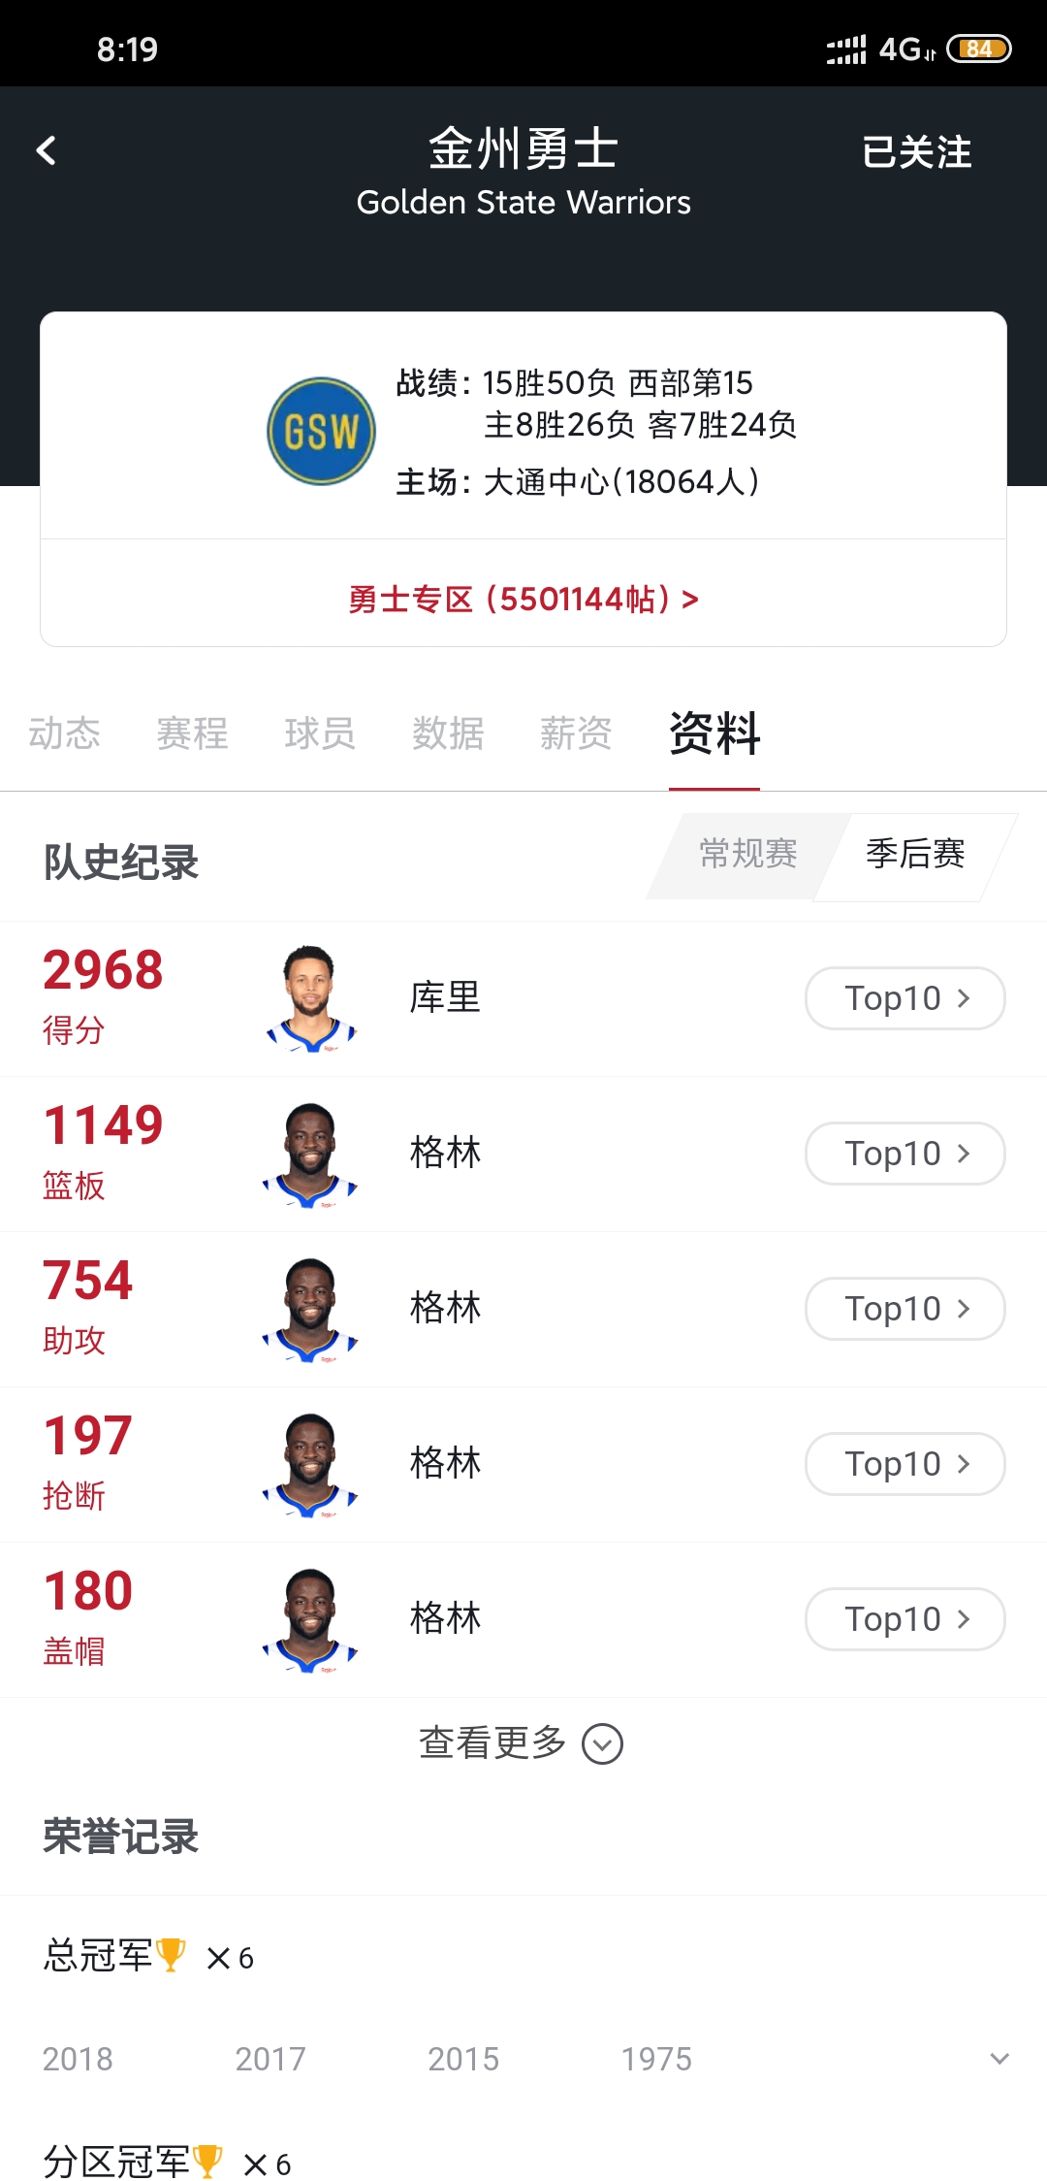Open Top10 list for 助攻 assists
The height and width of the screenshot is (2181, 1047).
[x=904, y=1309]
